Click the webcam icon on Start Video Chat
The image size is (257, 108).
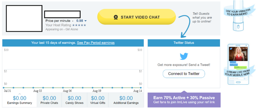[116, 17]
